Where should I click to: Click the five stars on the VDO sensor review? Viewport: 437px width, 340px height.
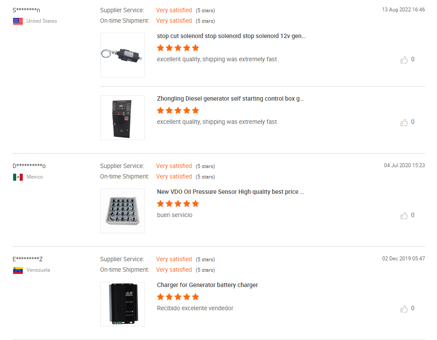coord(178,204)
